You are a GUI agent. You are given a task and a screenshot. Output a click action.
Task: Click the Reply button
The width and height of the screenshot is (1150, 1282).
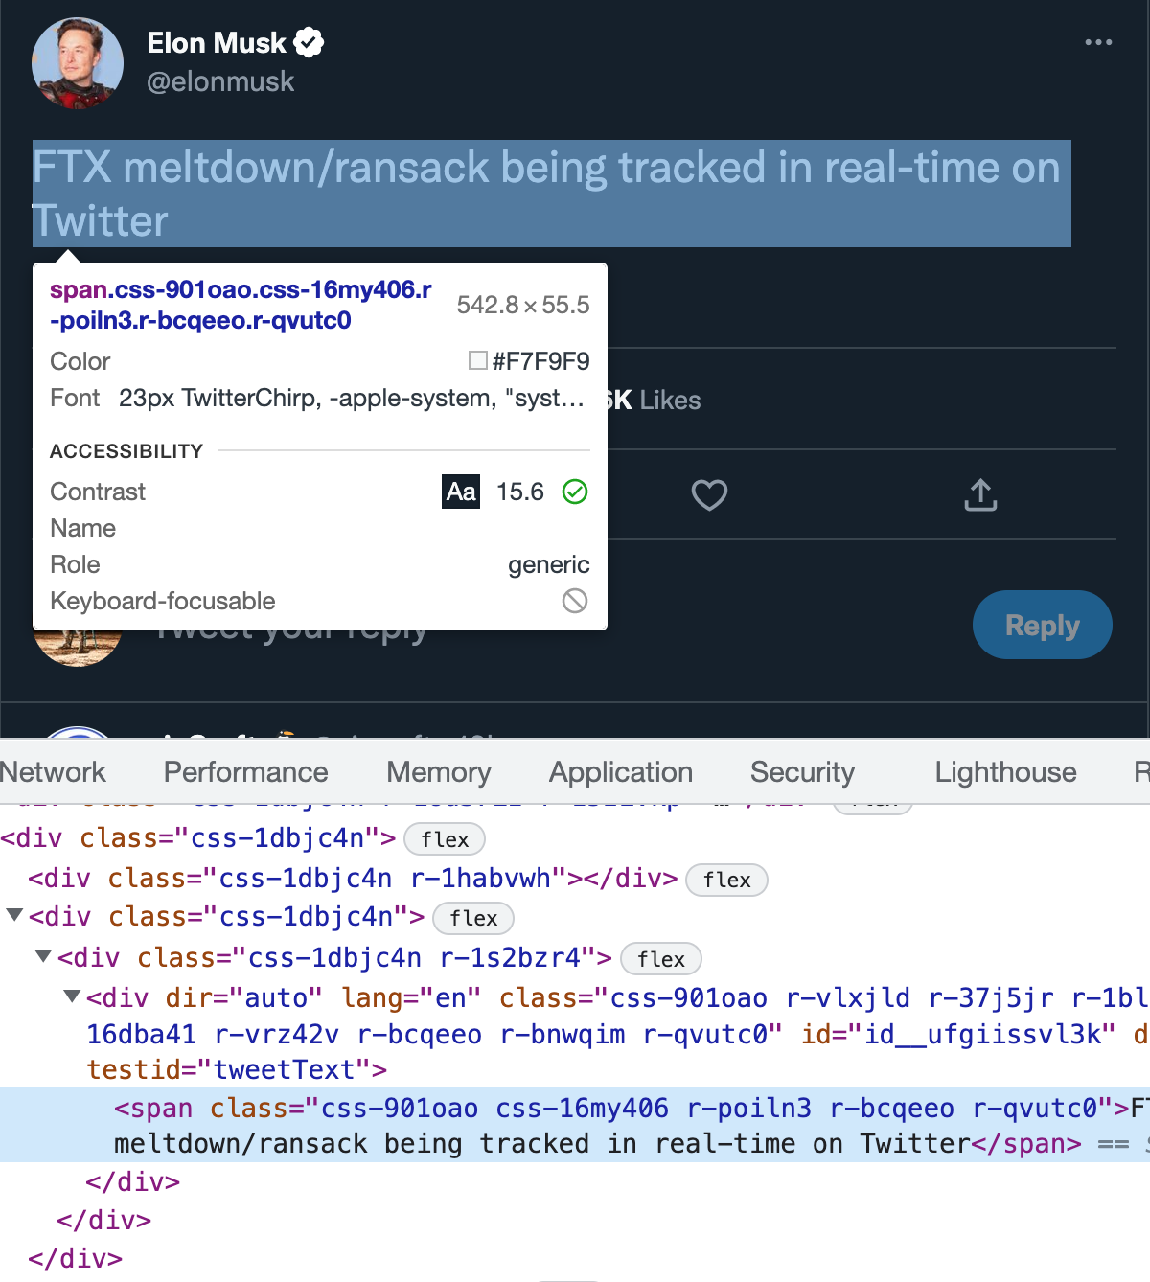[x=1043, y=625]
